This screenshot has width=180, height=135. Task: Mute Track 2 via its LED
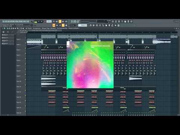pyautogui.click(x=25, y=48)
